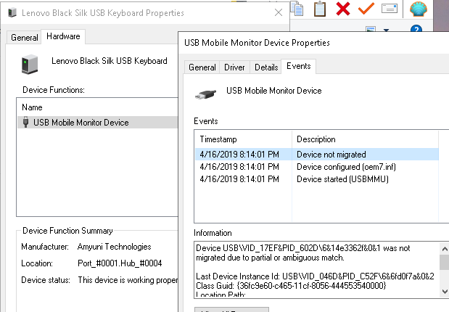449x312 pixels.
Task: Click in the Information text box
Action: tap(317, 270)
